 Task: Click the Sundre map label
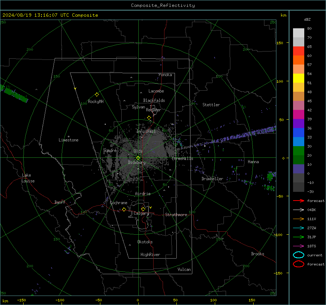tap(110, 150)
